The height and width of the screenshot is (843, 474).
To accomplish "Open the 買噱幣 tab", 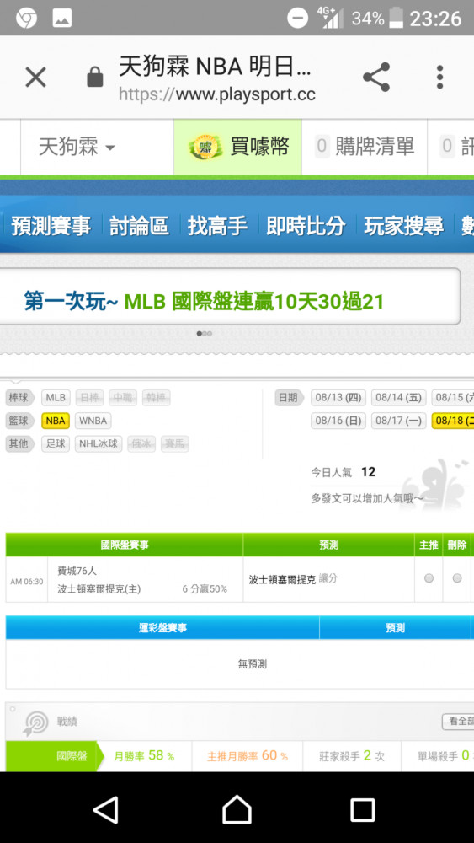I will [x=237, y=147].
